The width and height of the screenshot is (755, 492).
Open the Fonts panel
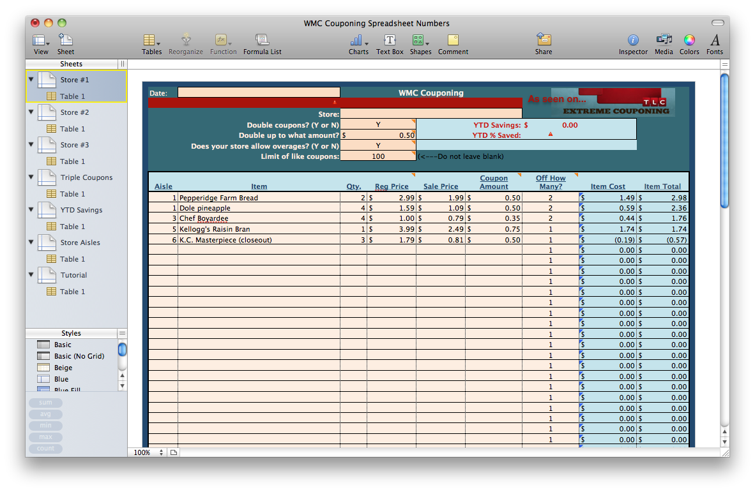(715, 44)
